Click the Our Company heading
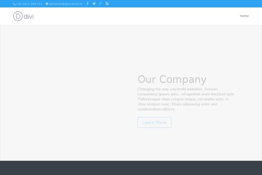The image size is (262, 175). click(x=172, y=79)
